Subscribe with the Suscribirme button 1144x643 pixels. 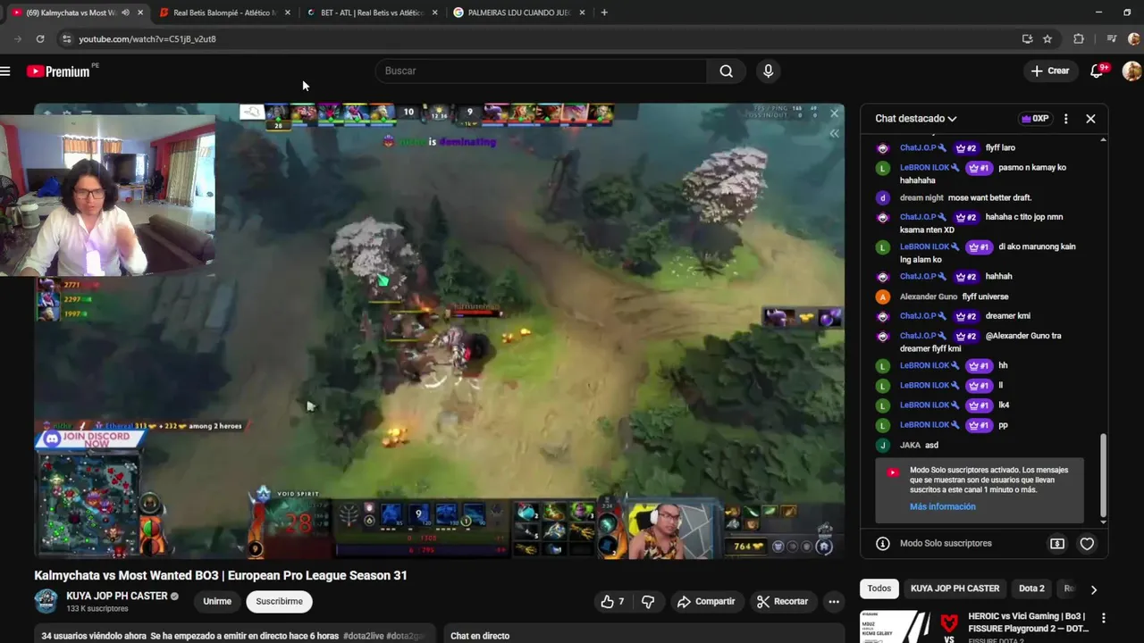279,602
